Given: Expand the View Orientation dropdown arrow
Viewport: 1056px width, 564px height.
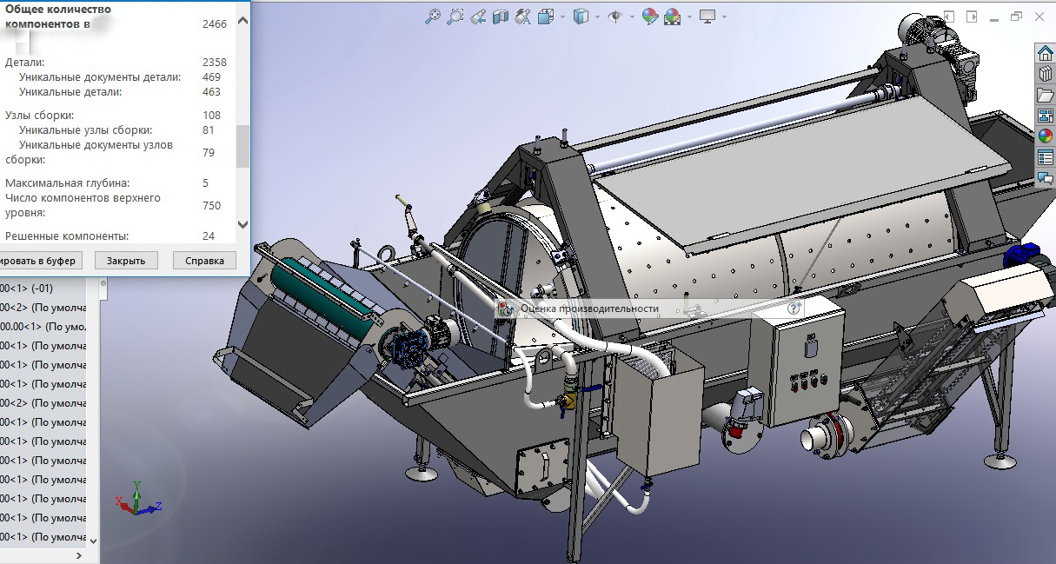Looking at the screenshot, I should pos(562,17).
